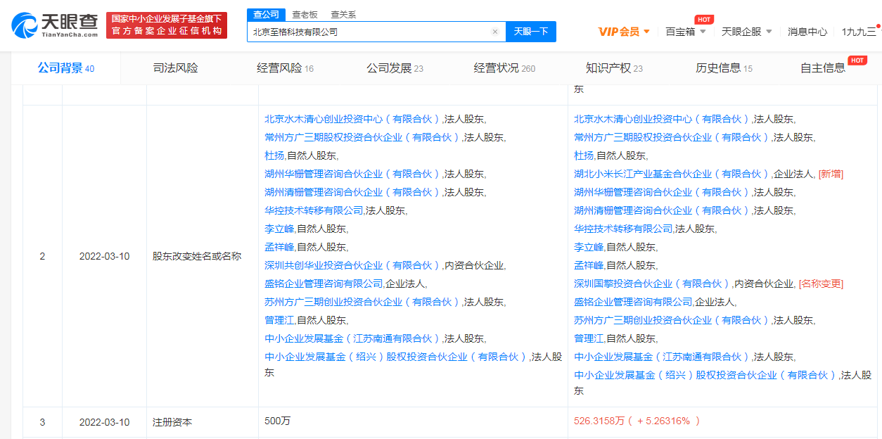Select the 司法风险 tab
This screenshot has width=882, height=439.
176,68
